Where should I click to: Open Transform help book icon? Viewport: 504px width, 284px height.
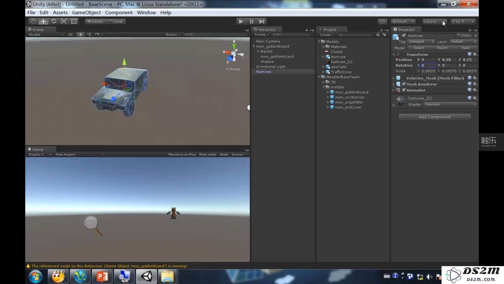click(x=469, y=54)
